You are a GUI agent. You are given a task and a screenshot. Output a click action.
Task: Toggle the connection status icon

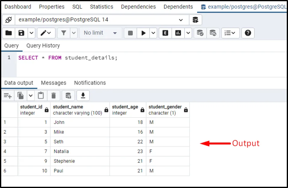pyautogui.click(x=9, y=20)
